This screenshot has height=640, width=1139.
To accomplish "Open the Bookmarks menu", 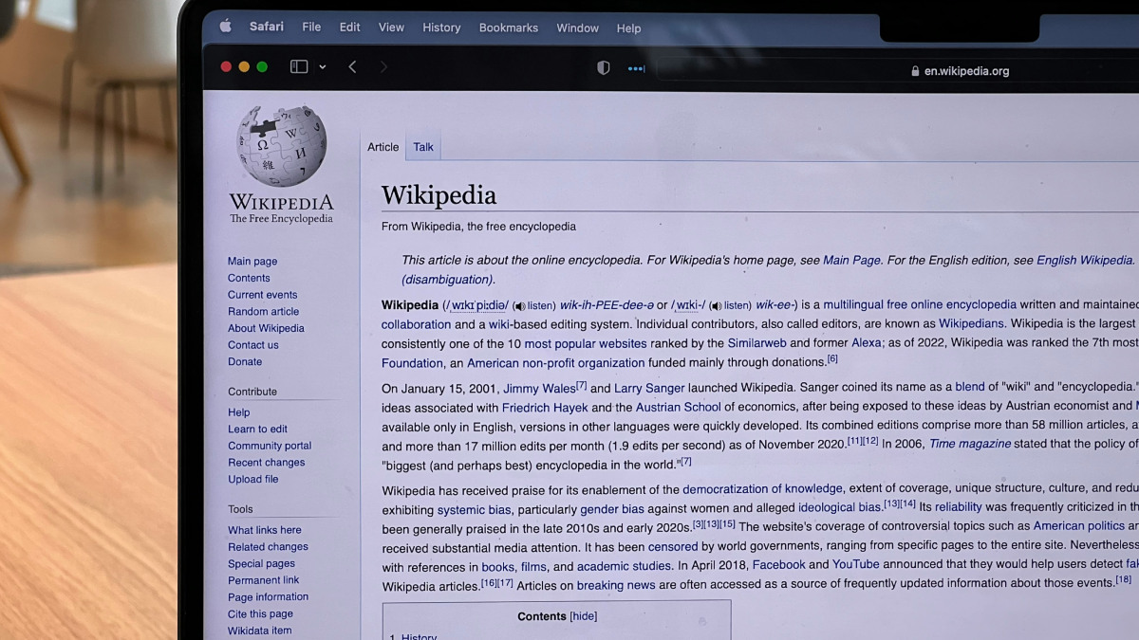I will pyautogui.click(x=509, y=27).
